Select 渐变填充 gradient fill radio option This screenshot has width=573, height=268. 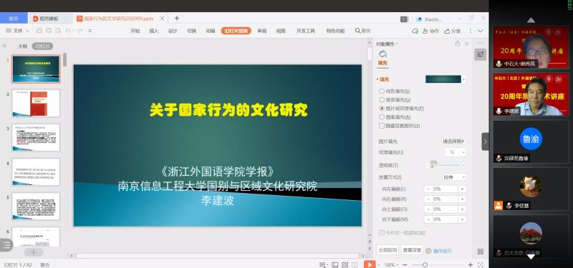[395, 99]
